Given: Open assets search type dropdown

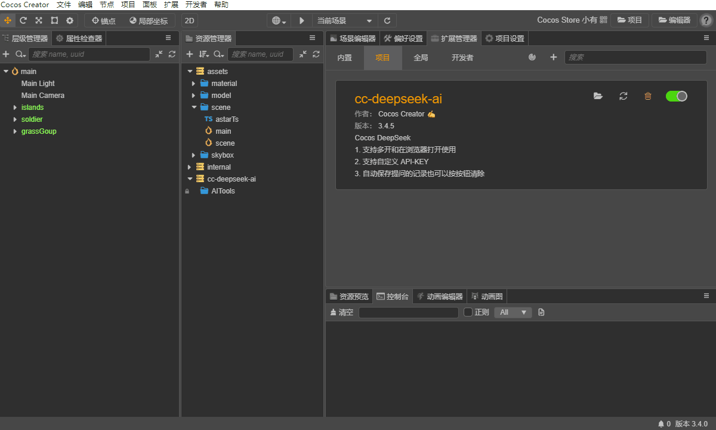Looking at the screenshot, I should [218, 54].
